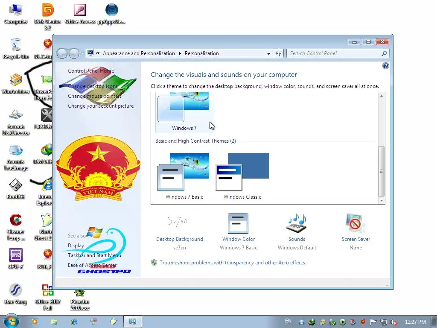This screenshot has height=328, width=437.
Task: Open the Computer desktop icon
Action: (16, 14)
